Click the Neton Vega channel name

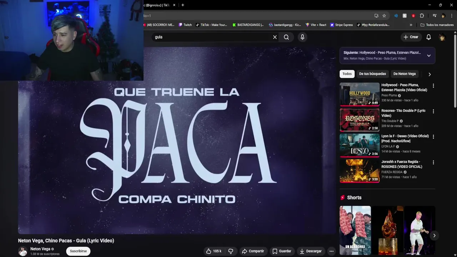pos(40,249)
